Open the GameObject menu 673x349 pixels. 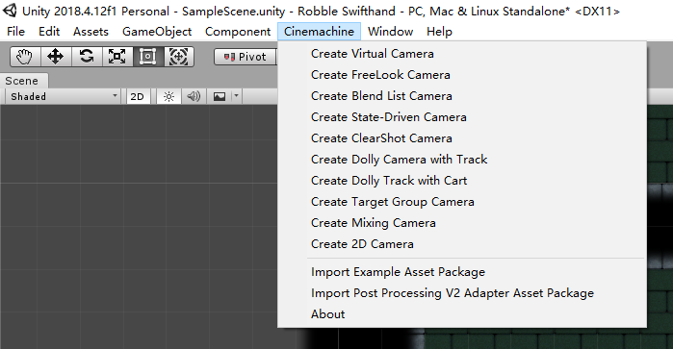[x=157, y=32]
